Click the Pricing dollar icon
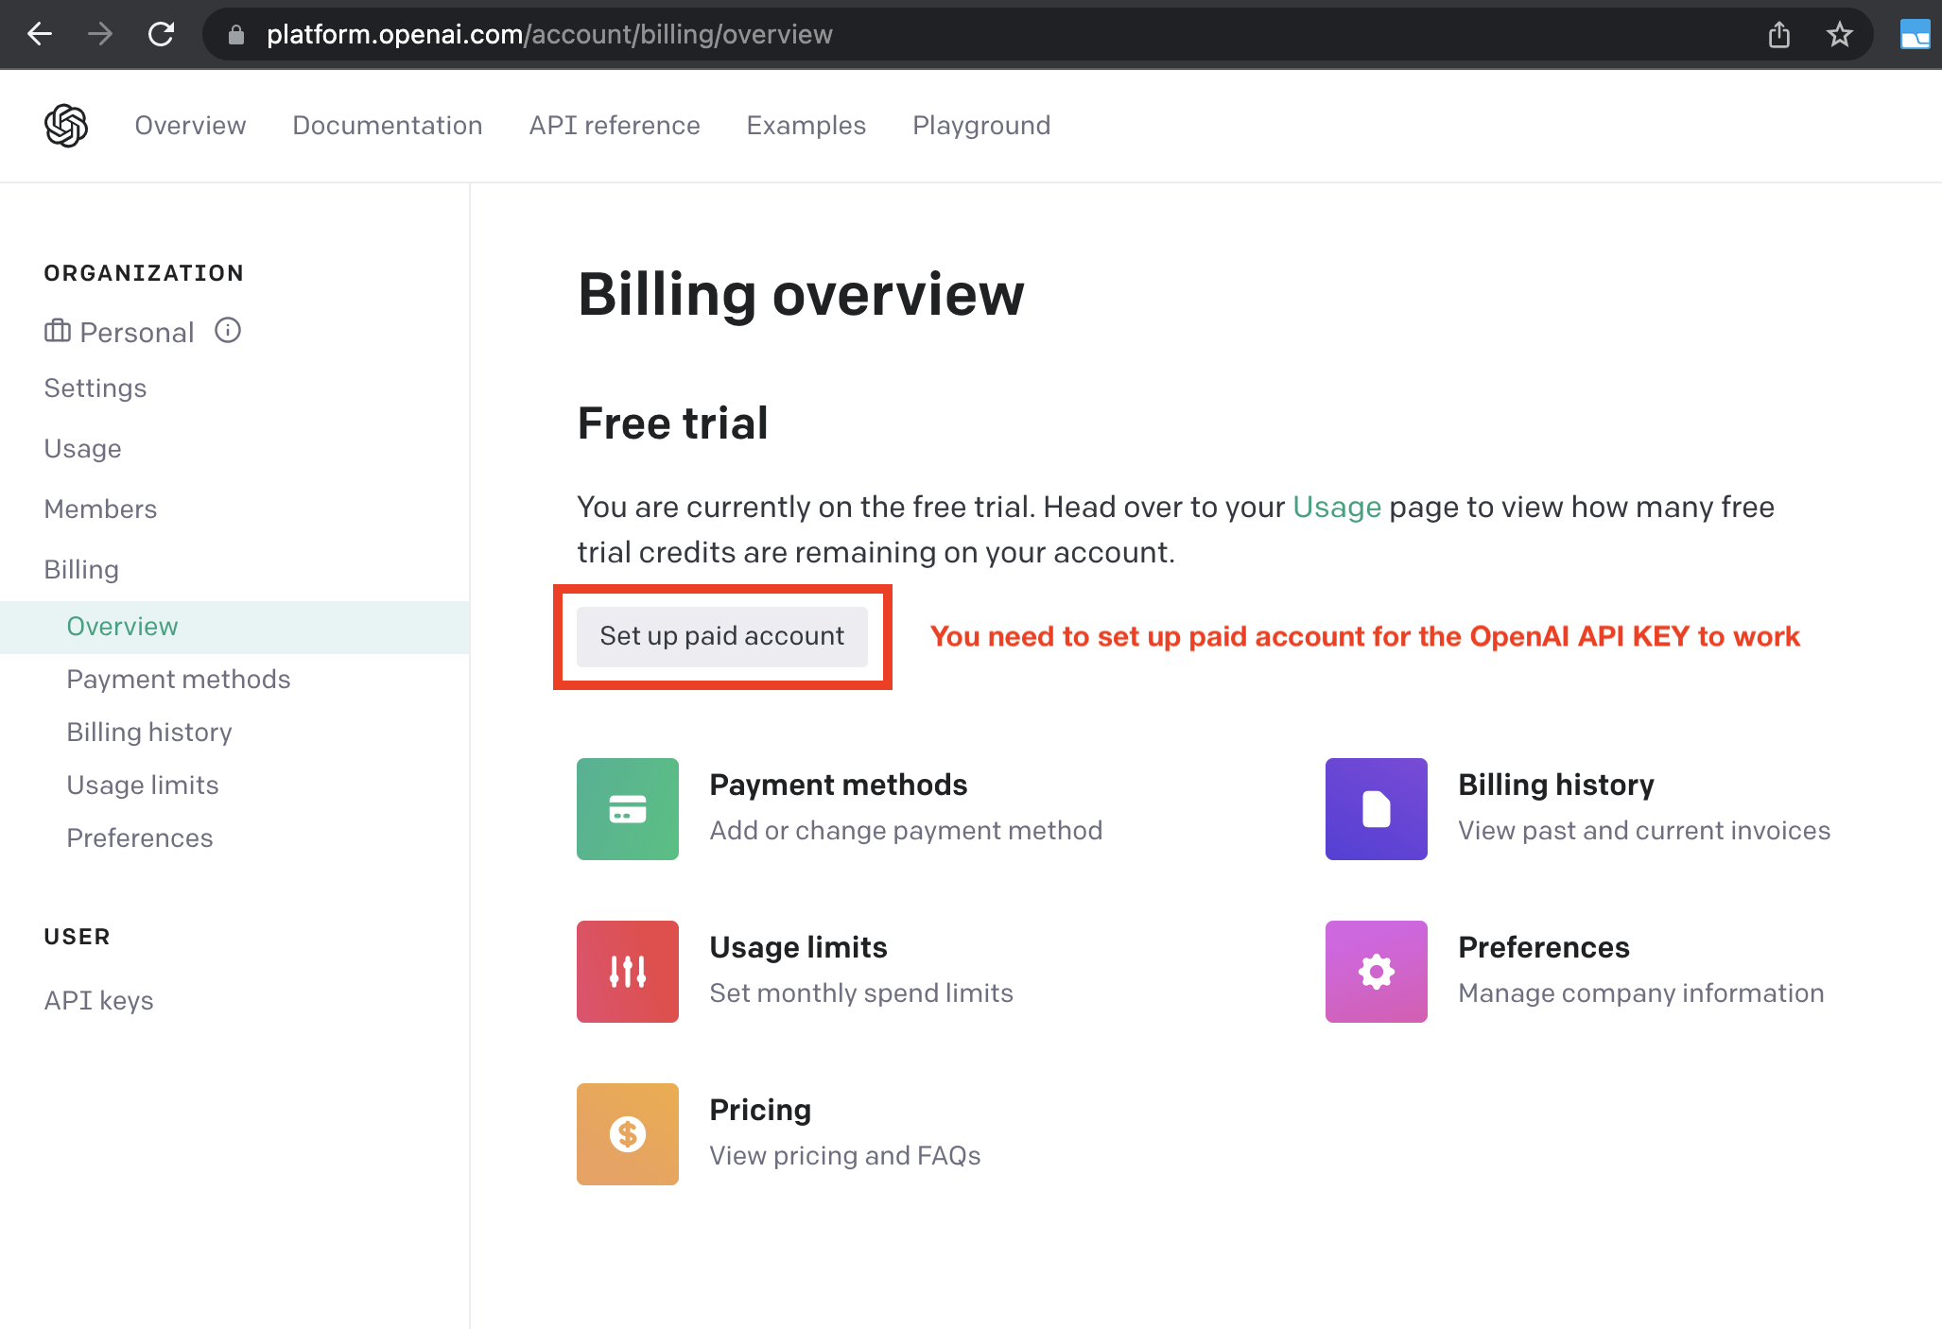Image resolution: width=1942 pixels, height=1329 pixels. 630,1132
